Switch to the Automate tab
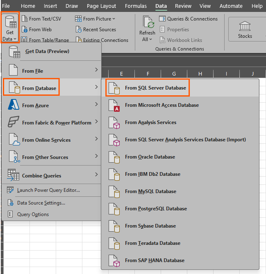 pos(231,6)
